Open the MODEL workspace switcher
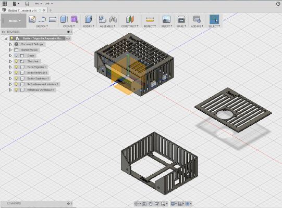 coord(14,21)
